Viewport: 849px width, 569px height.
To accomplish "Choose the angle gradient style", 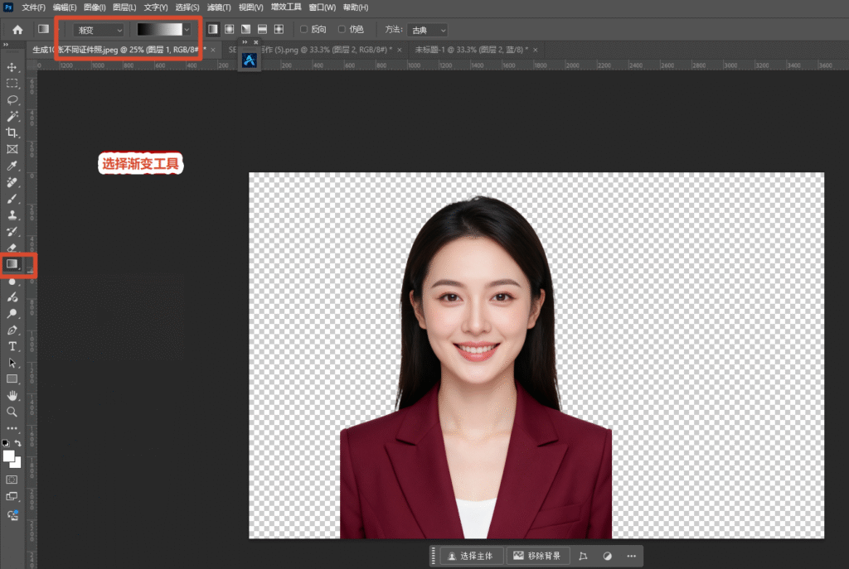I will (245, 29).
